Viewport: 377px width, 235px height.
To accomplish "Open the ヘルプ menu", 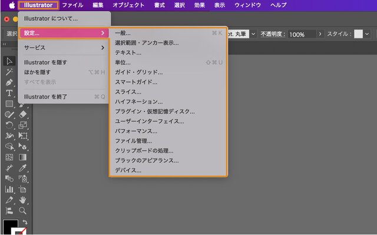I will pos(279,5).
